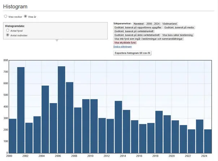
Task: Click 'Godkänt, baserat på äldre raritetsblankett' tag
Action: click(x=137, y=35)
